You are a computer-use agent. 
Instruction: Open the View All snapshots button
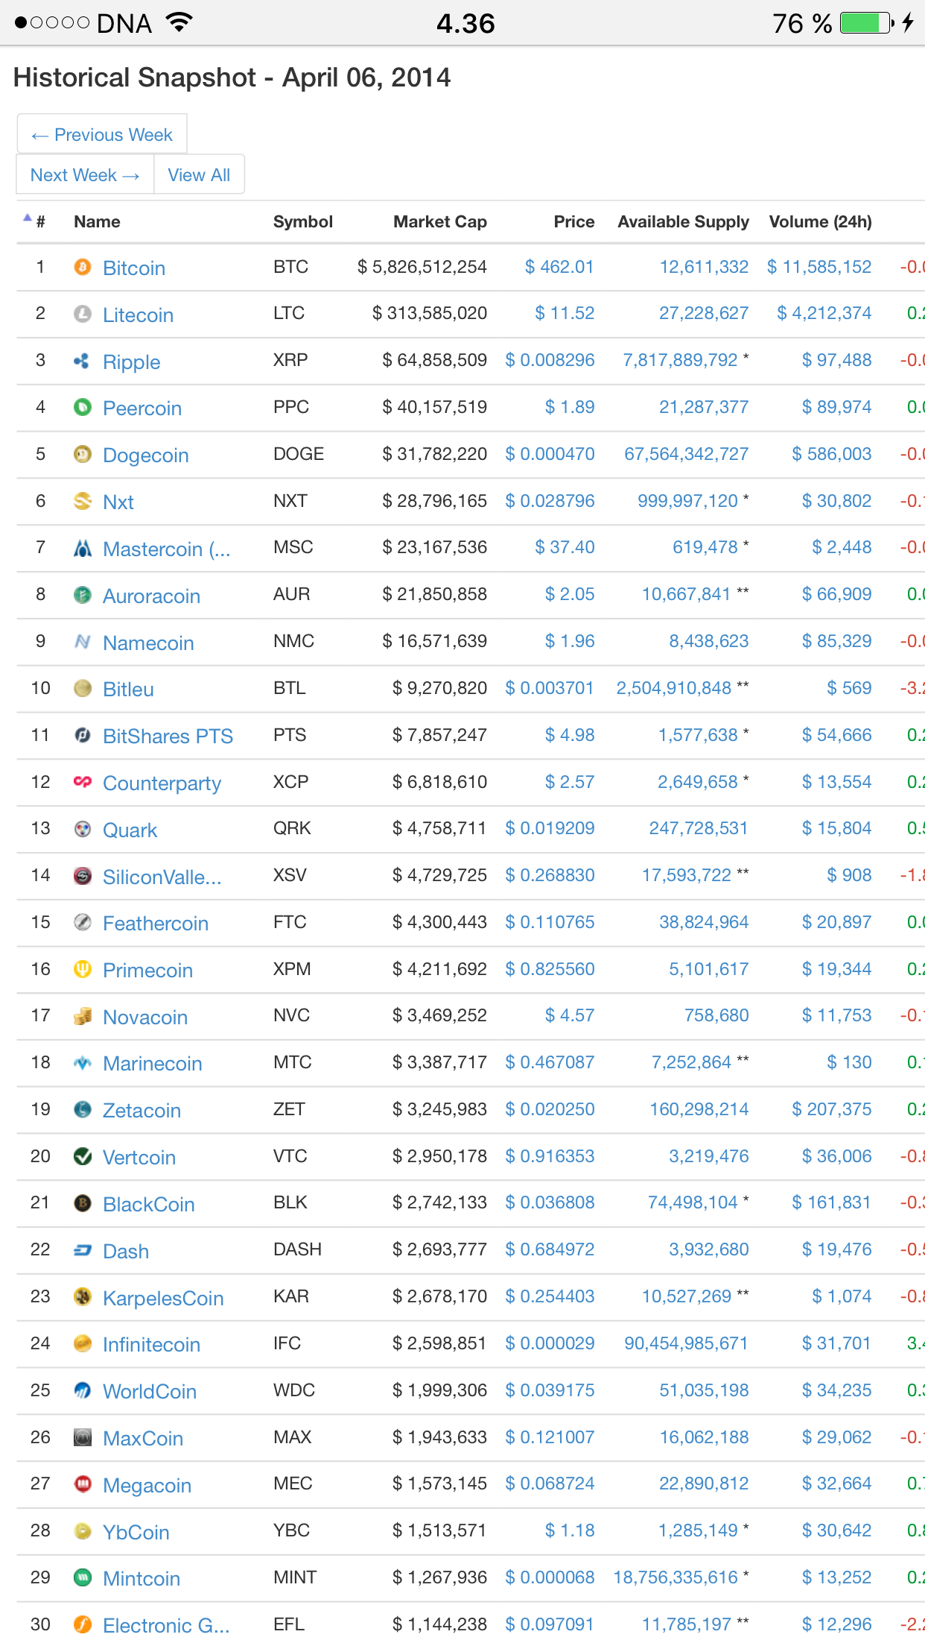click(199, 174)
